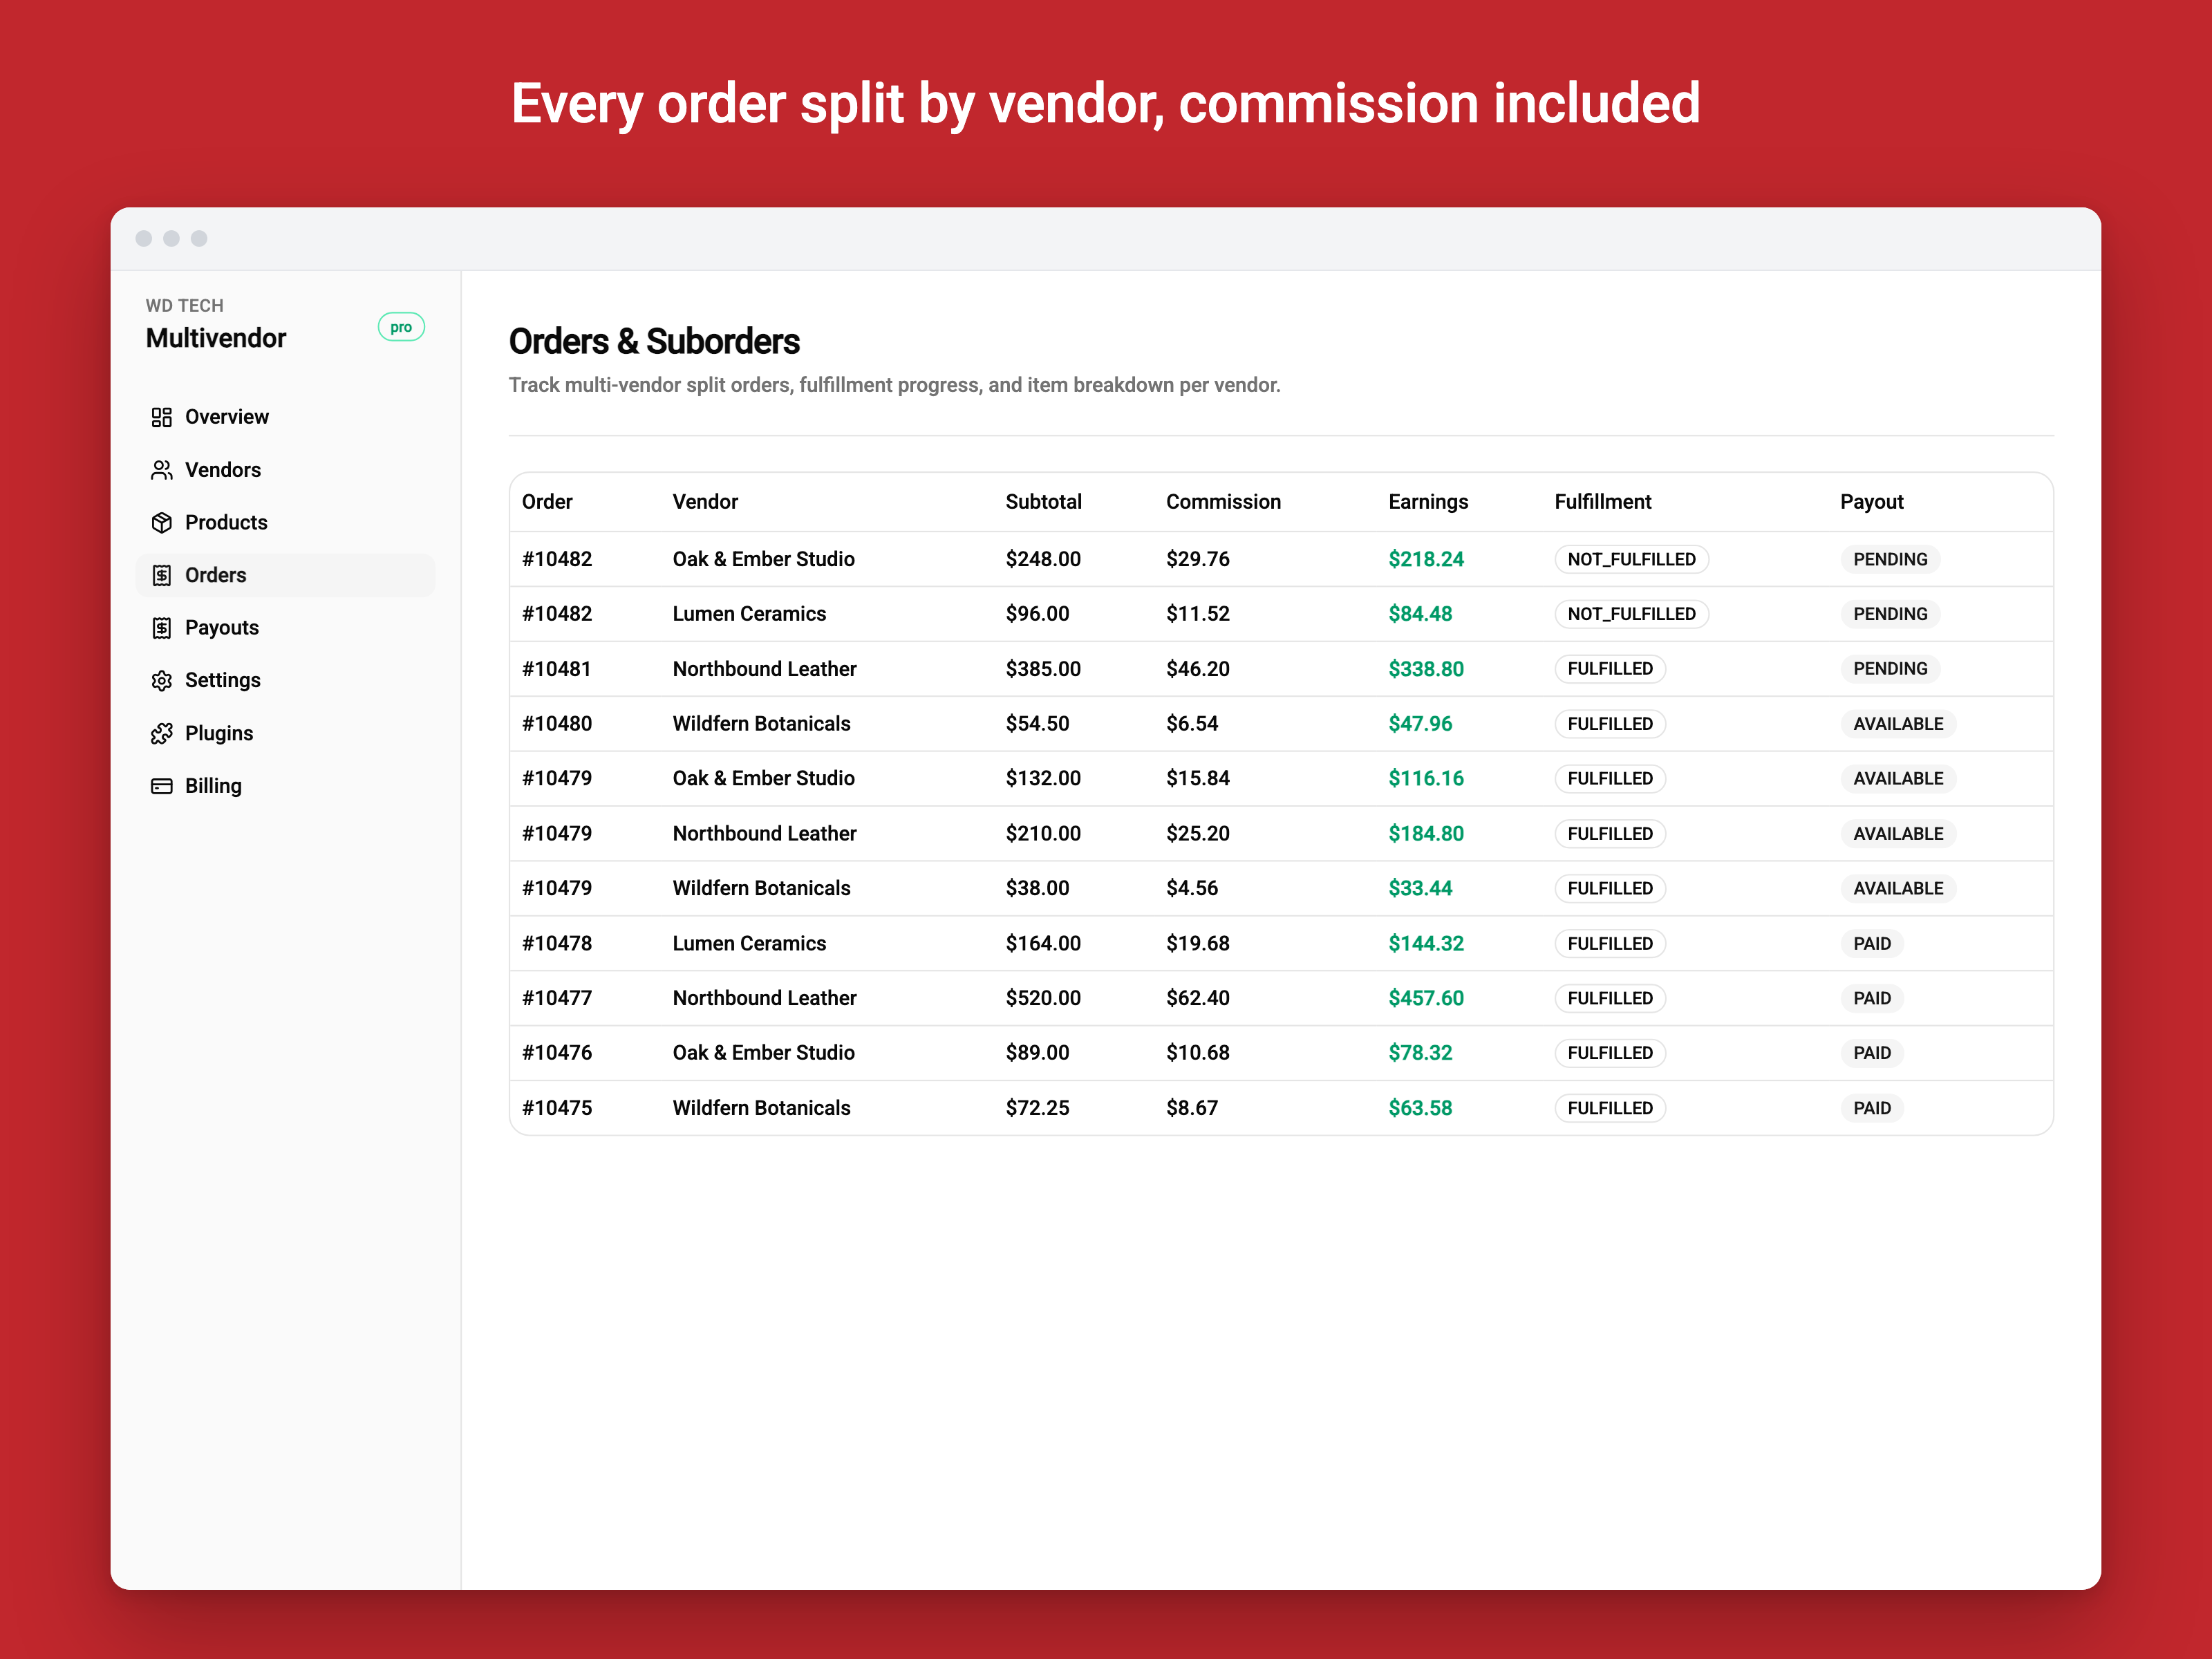2212x1659 pixels.
Task: Click the Settings gear icon
Action: point(161,680)
